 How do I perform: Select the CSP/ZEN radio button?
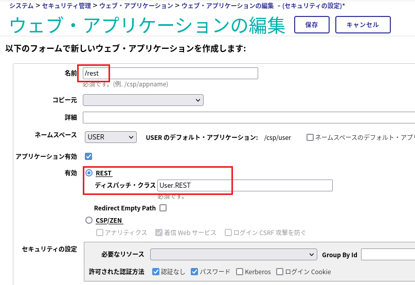click(89, 220)
